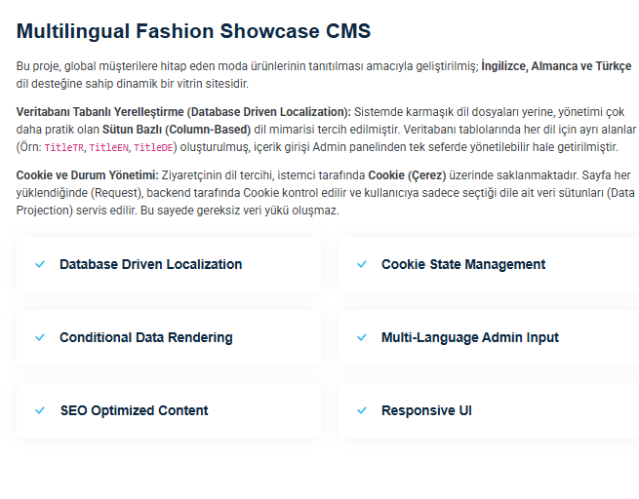Select the Multi-Language Admin Input card label
The width and height of the screenshot is (639, 499).
tap(470, 337)
